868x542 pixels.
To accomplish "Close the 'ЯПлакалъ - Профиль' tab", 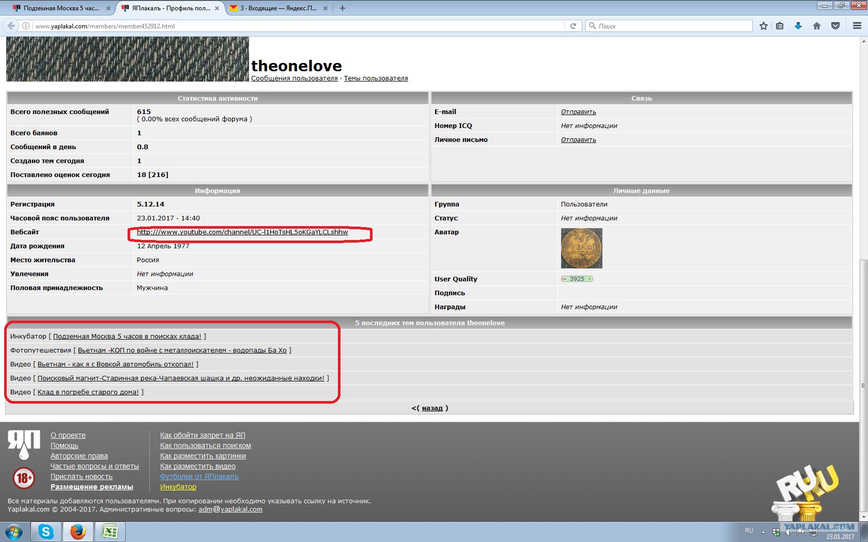I will coord(217,8).
